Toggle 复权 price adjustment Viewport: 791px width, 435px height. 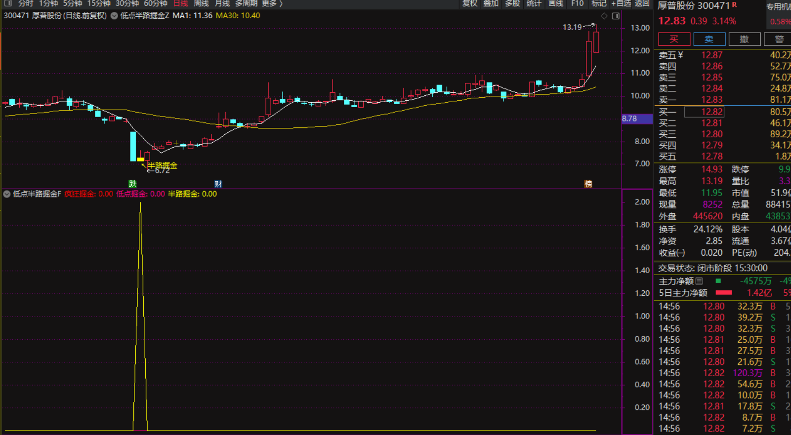click(469, 3)
